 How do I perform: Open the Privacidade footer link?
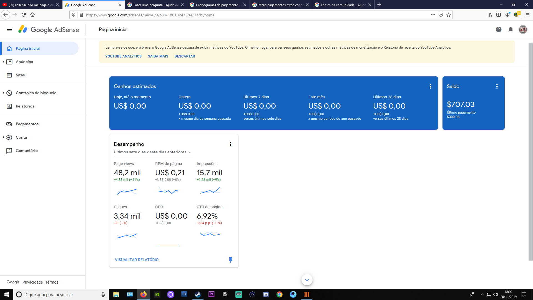pos(32,282)
